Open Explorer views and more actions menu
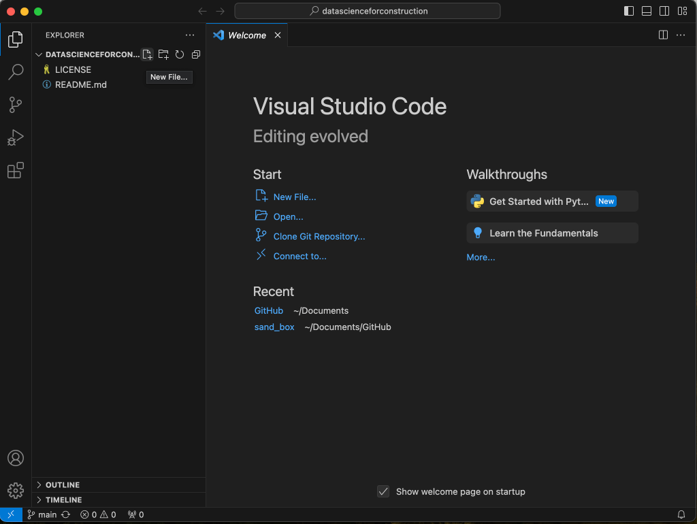Screen dimensions: 697x524 coord(190,35)
